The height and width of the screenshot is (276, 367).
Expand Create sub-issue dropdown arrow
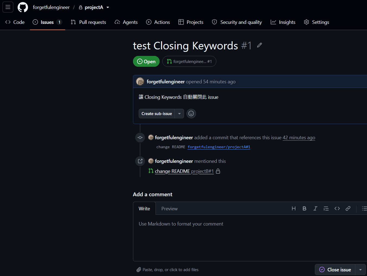pyautogui.click(x=179, y=114)
